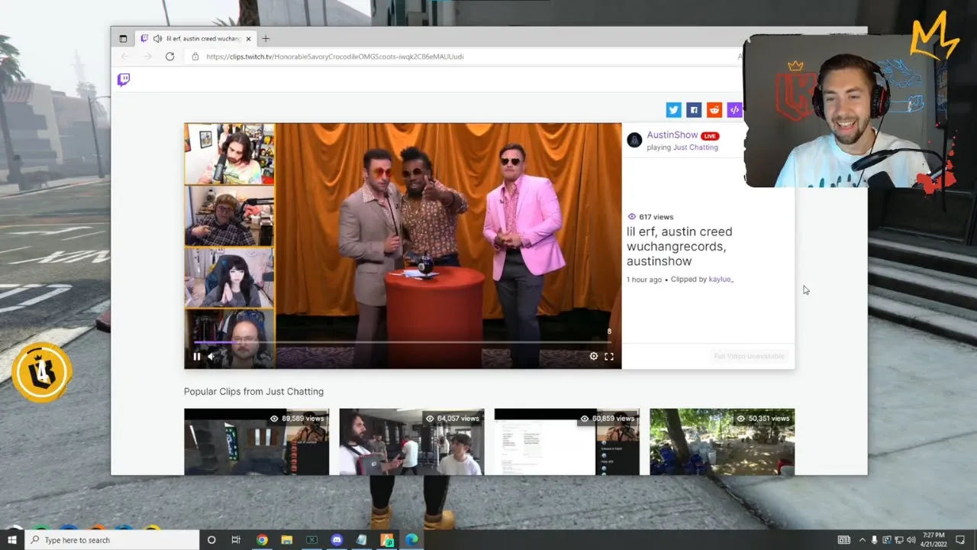Open Cortana from taskbar
This screenshot has height=550, width=977.
[x=211, y=540]
